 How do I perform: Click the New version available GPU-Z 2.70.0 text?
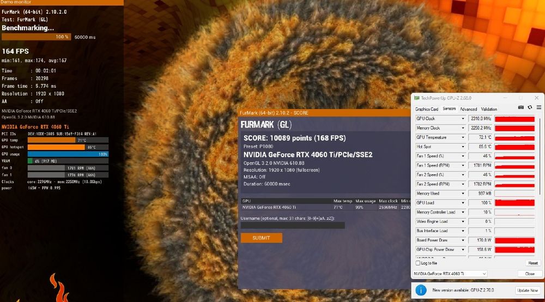pyautogui.click(x=463, y=290)
